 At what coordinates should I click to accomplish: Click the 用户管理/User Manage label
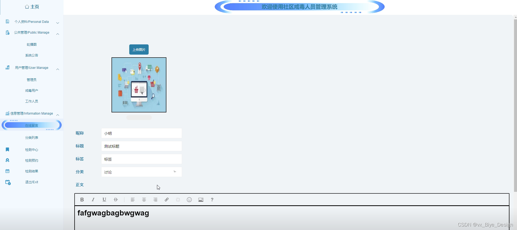tap(32, 68)
